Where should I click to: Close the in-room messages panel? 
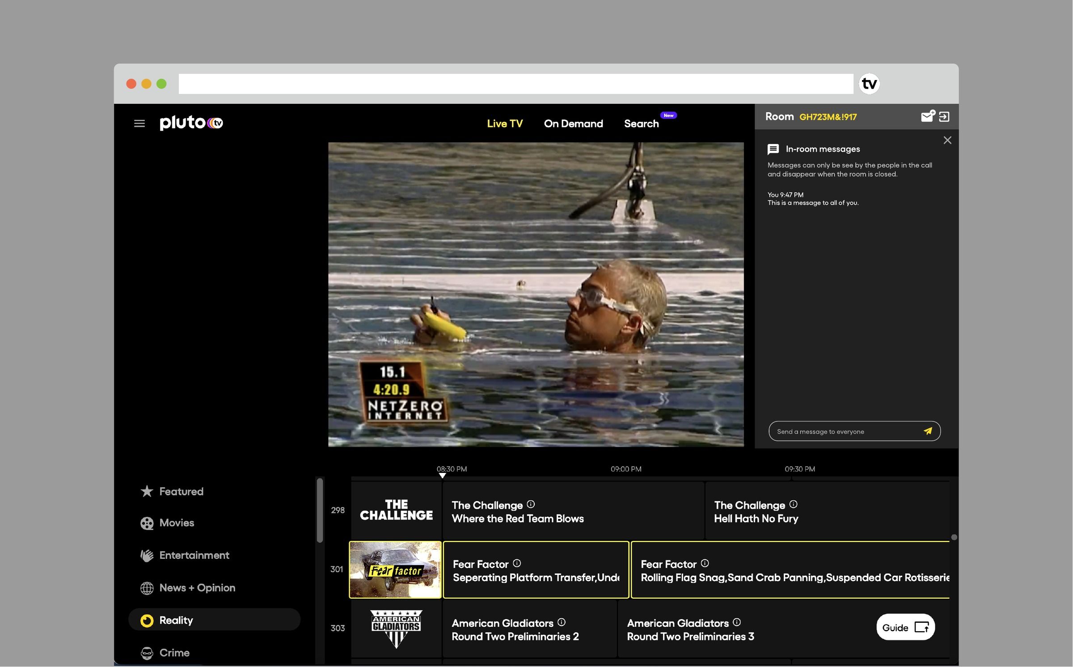click(947, 140)
